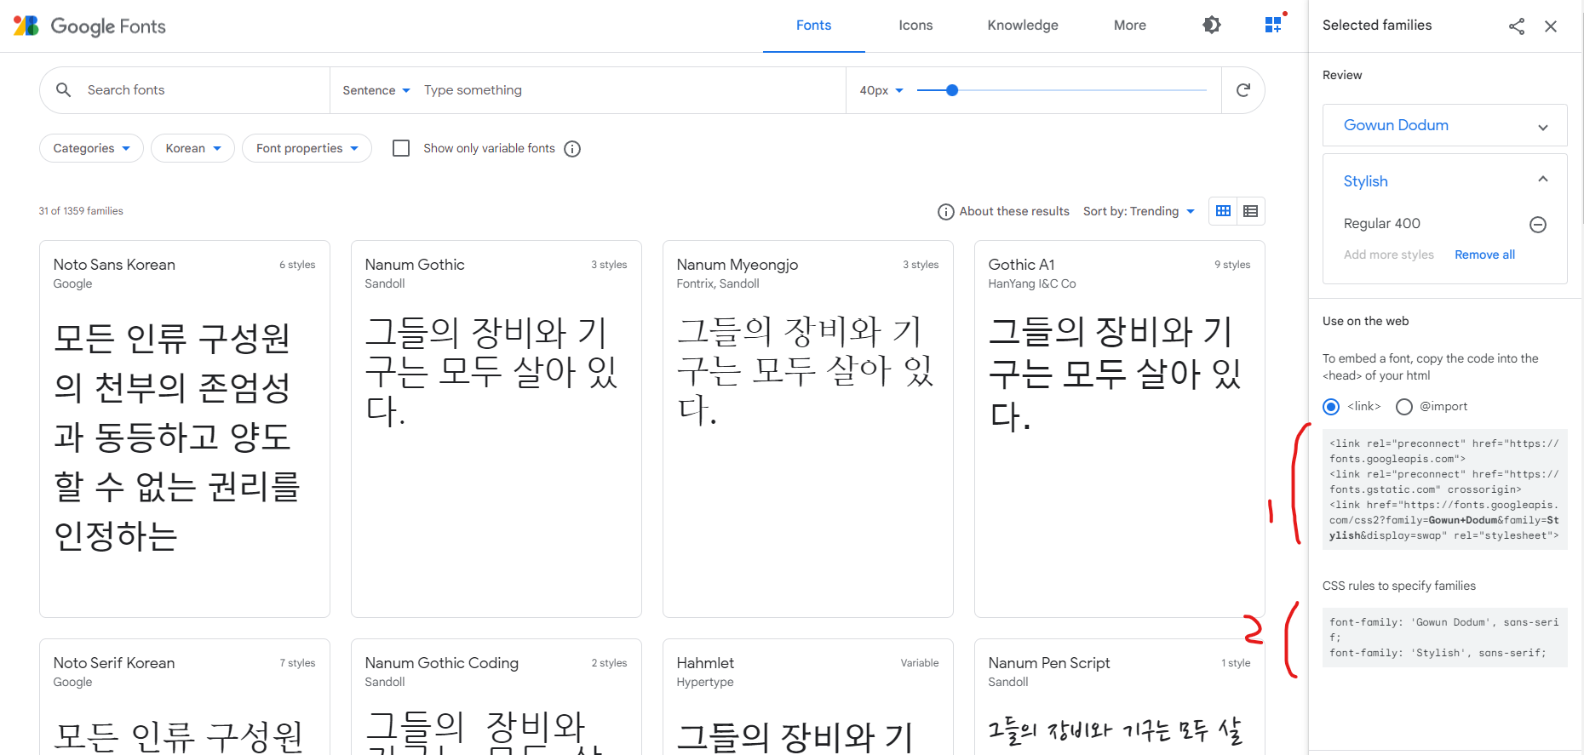
Task: Click the link embed code block
Action: coord(1444,489)
